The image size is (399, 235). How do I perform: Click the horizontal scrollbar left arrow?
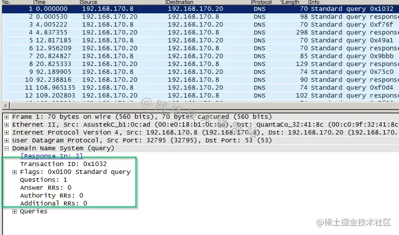point(6,105)
